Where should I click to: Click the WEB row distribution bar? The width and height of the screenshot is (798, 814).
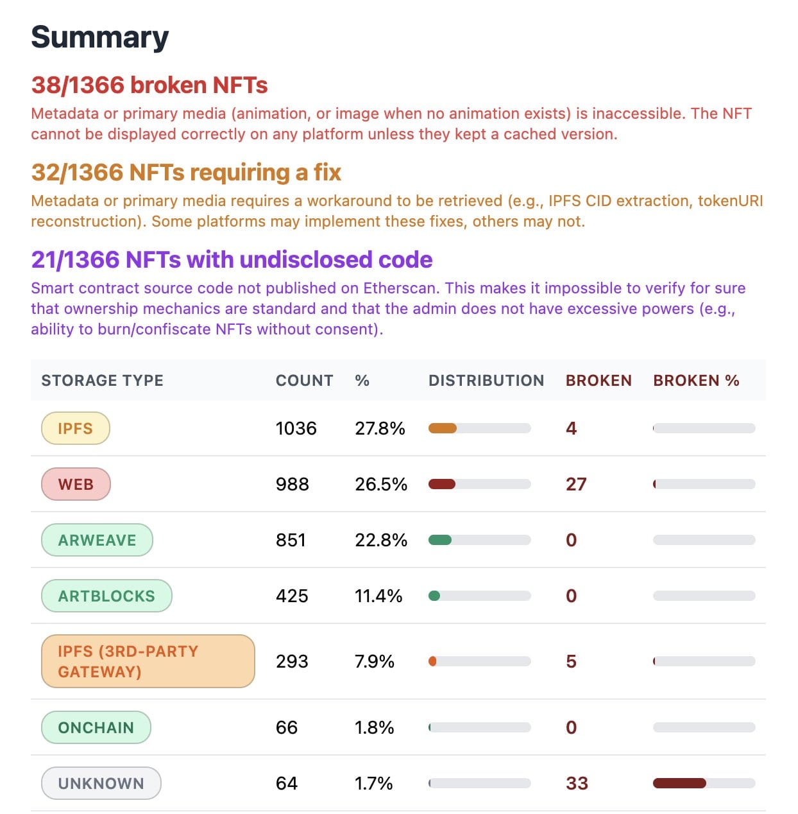point(479,484)
